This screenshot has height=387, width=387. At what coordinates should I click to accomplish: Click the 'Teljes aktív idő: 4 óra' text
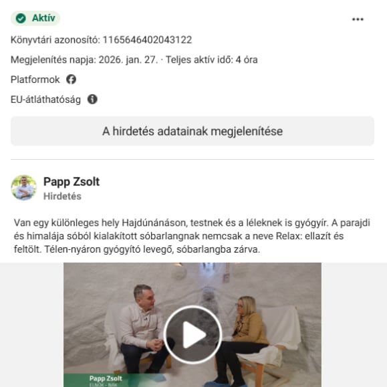pyautogui.click(x=211, y=60)
